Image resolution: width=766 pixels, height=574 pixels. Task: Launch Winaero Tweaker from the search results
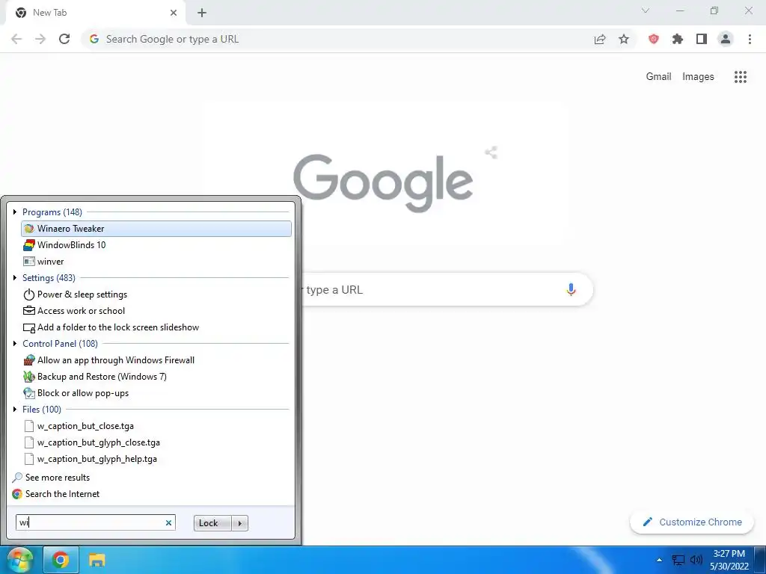[x=156, y=229]
